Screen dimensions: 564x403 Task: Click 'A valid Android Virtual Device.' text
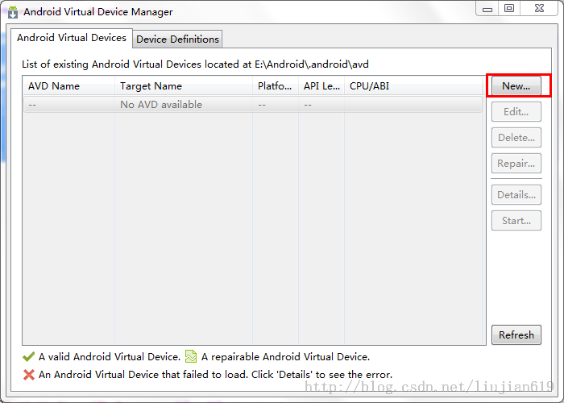[110, 356]
